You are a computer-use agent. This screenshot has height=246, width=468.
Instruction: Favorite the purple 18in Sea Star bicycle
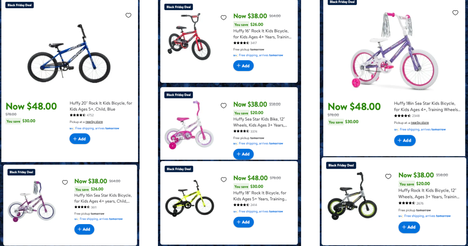point(455,13)
